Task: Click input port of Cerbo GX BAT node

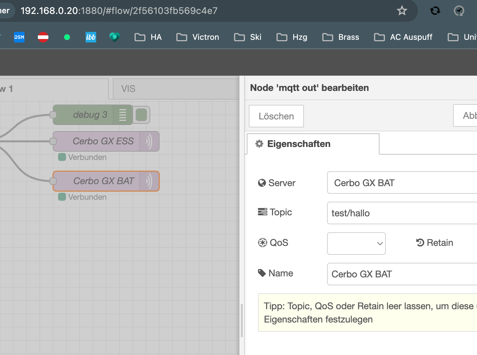Action: (53, 181)
